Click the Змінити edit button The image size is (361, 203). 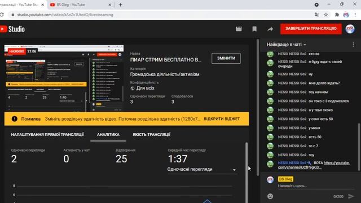pyautogui.click(x=226, y=58)
